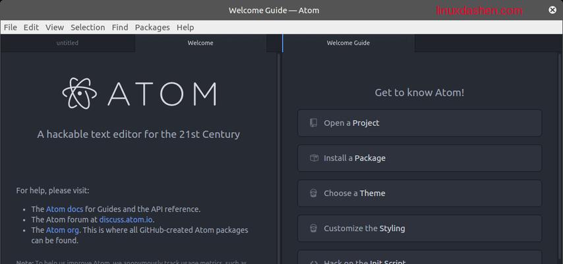The width and height of the screenshot is (563, 264).
Task: Open the Selection menu
Action: pos(88,27)
